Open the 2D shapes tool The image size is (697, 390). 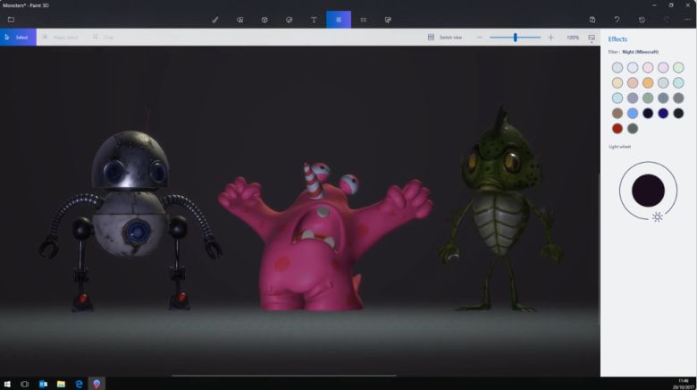240,19
